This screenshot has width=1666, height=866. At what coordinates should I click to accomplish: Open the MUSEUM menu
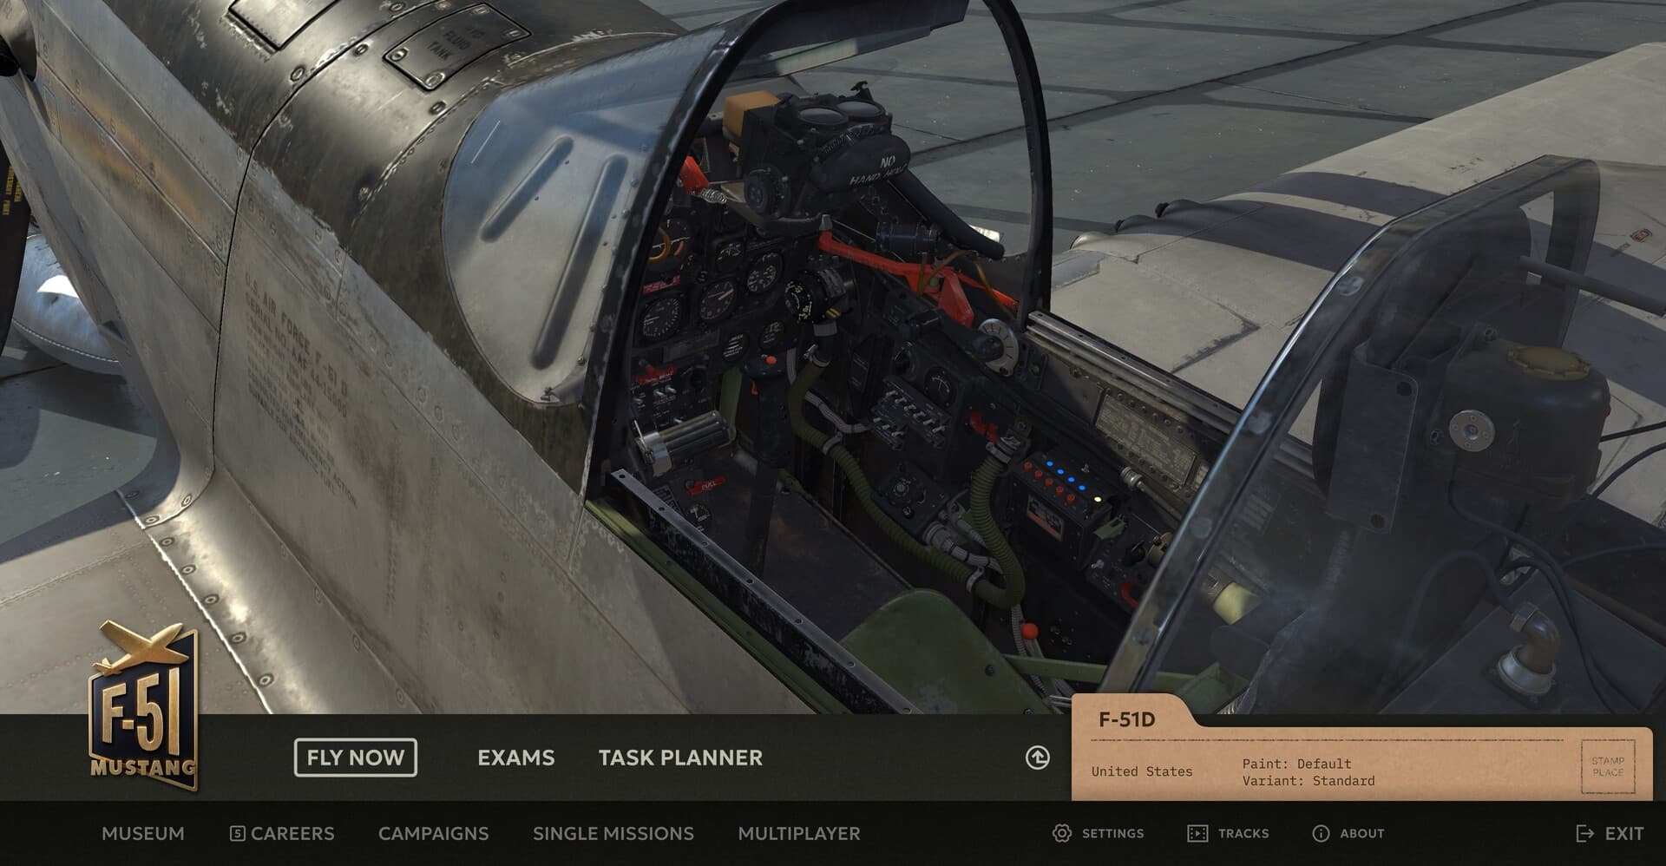click(x=142, y=833)
